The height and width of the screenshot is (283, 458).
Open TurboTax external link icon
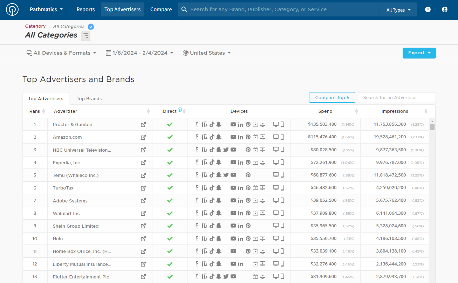[x=143, y=188]
